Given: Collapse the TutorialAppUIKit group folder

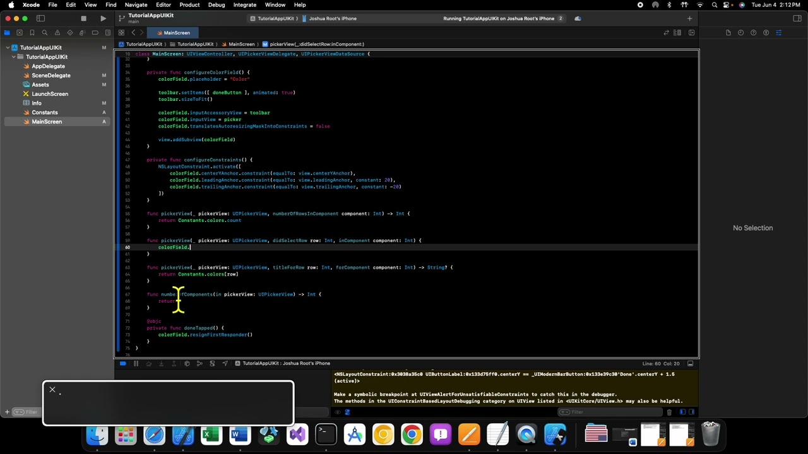Looking at the screenshot, I should pos(13,57).
